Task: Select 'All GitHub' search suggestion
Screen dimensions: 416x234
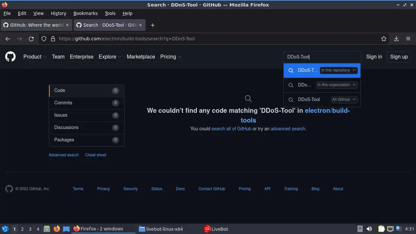Action: click(x=322, y=99)
